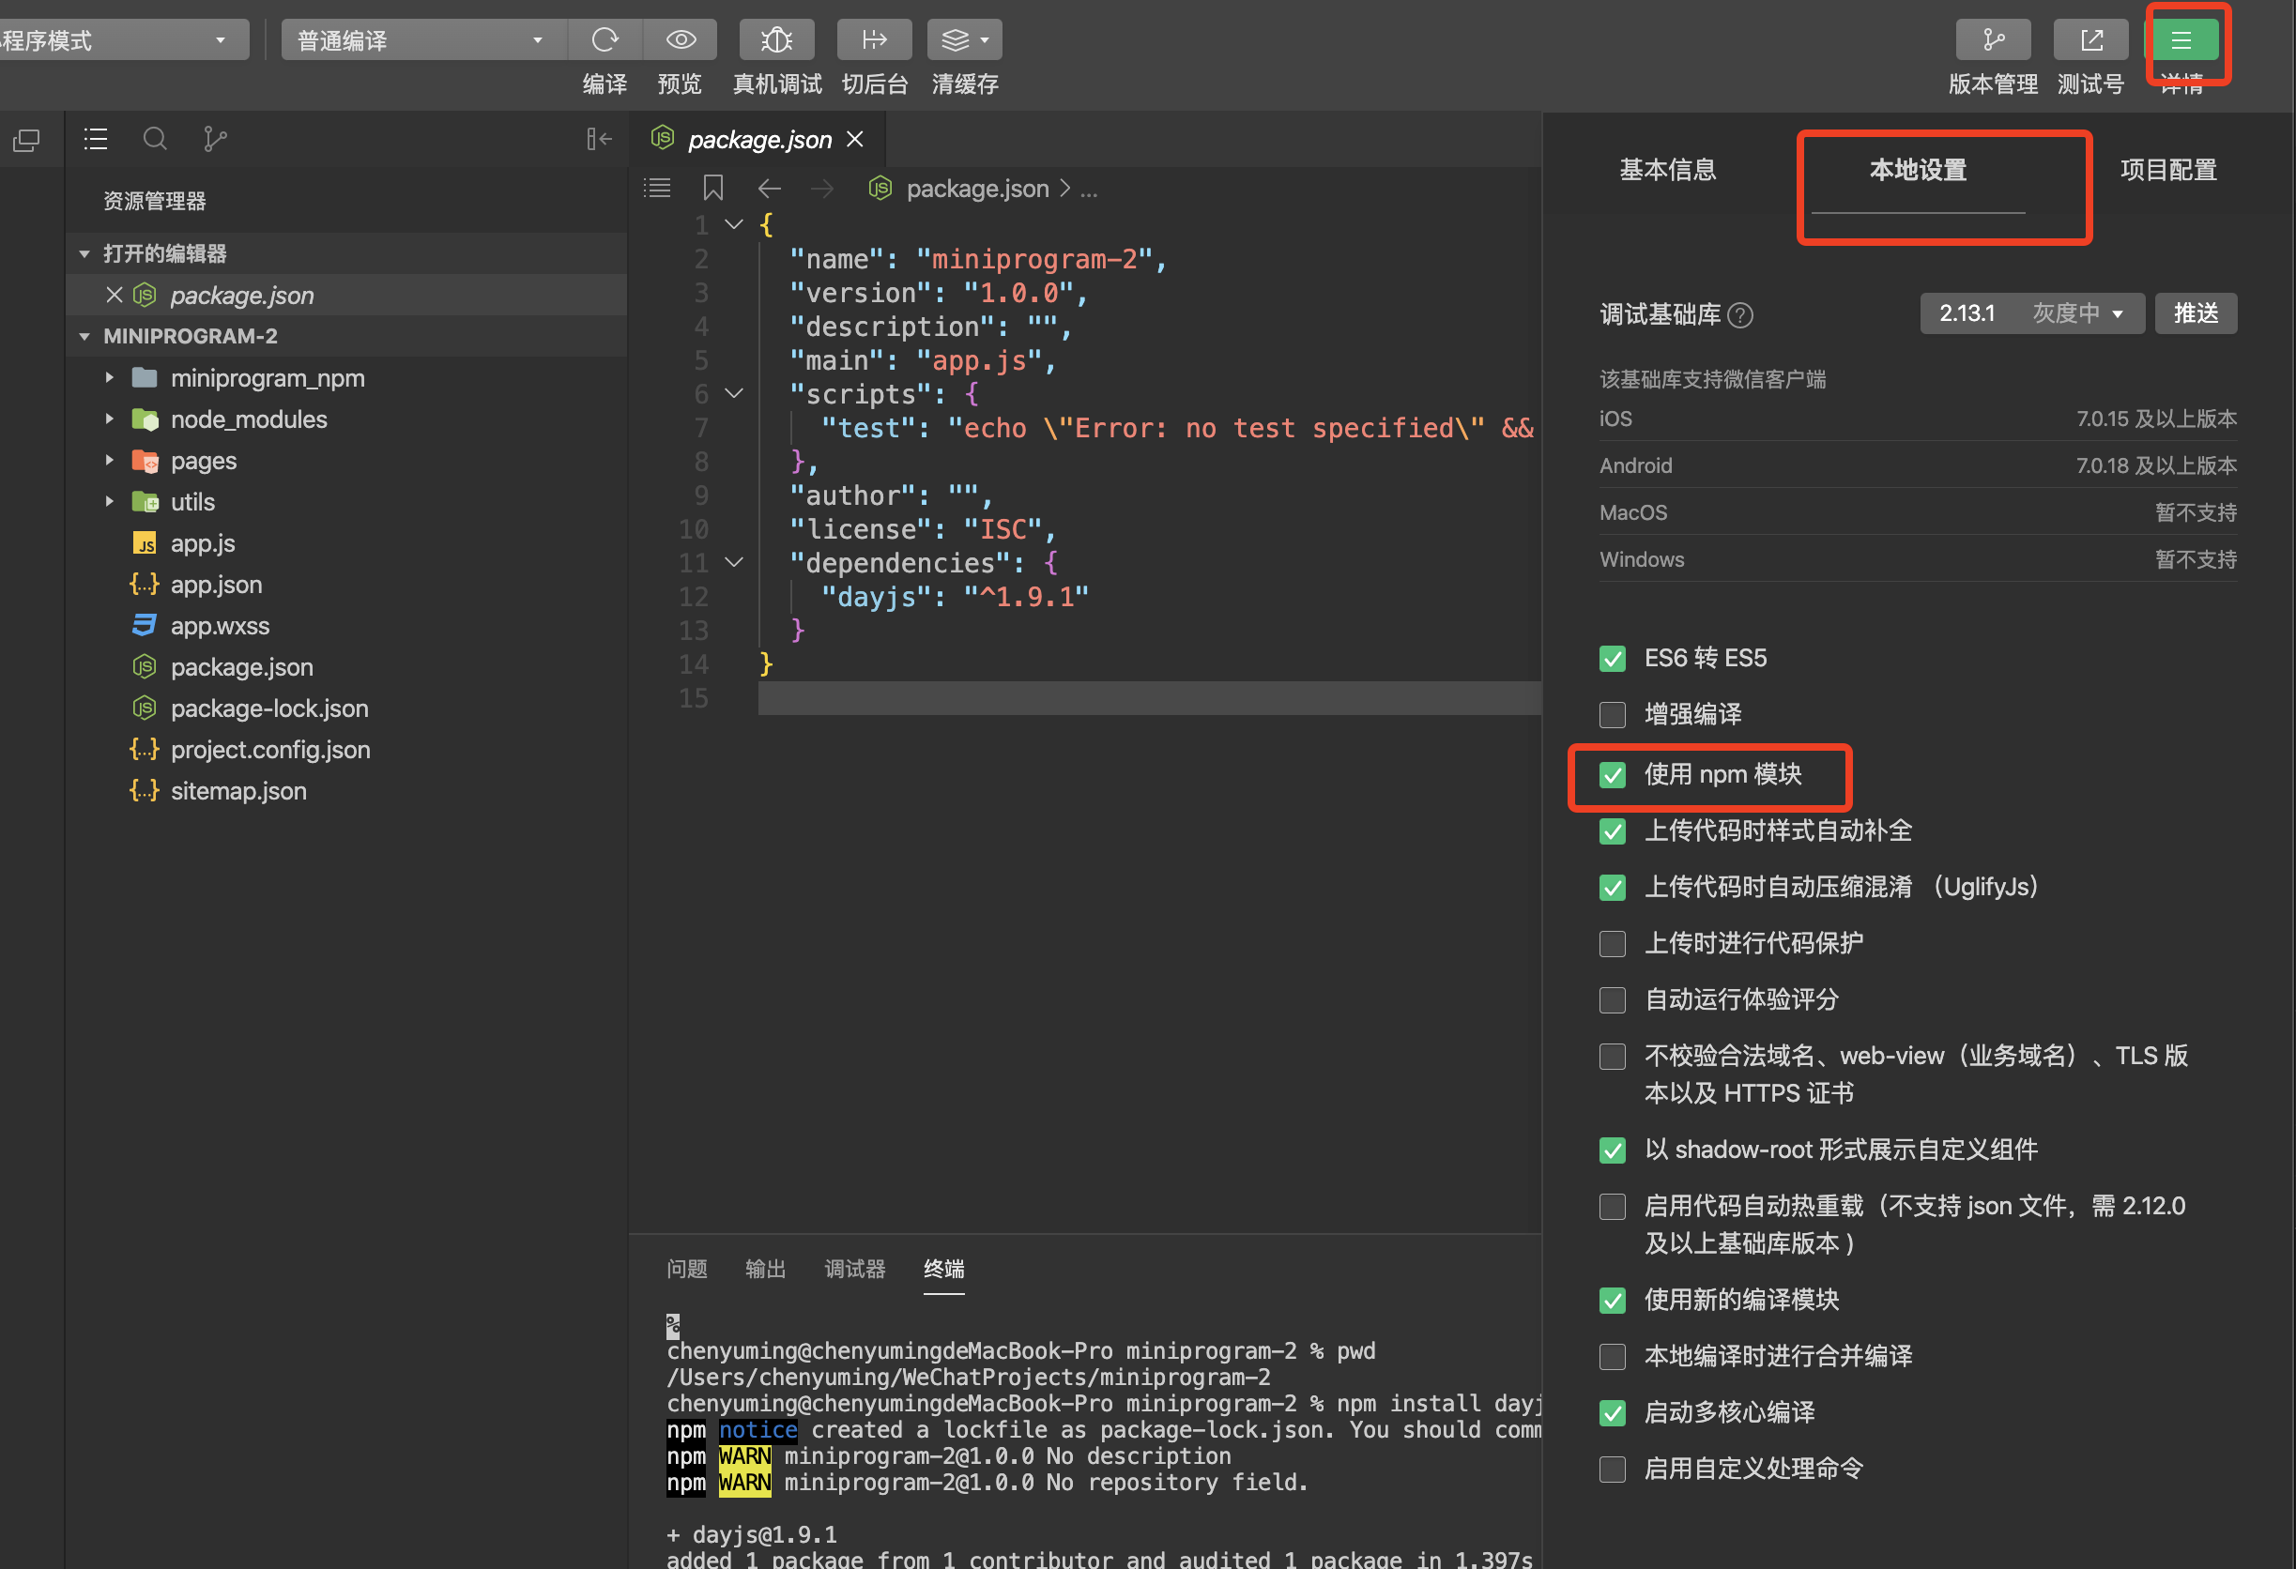Uncheck the 使用 npm 模块 checkbox
This screenshot has height=1569, width=2296.
[x=1613, y=775]
